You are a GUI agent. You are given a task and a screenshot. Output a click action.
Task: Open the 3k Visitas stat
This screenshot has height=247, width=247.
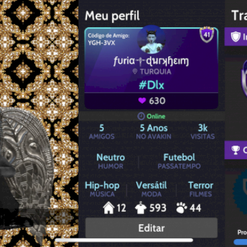pos(203,132)
